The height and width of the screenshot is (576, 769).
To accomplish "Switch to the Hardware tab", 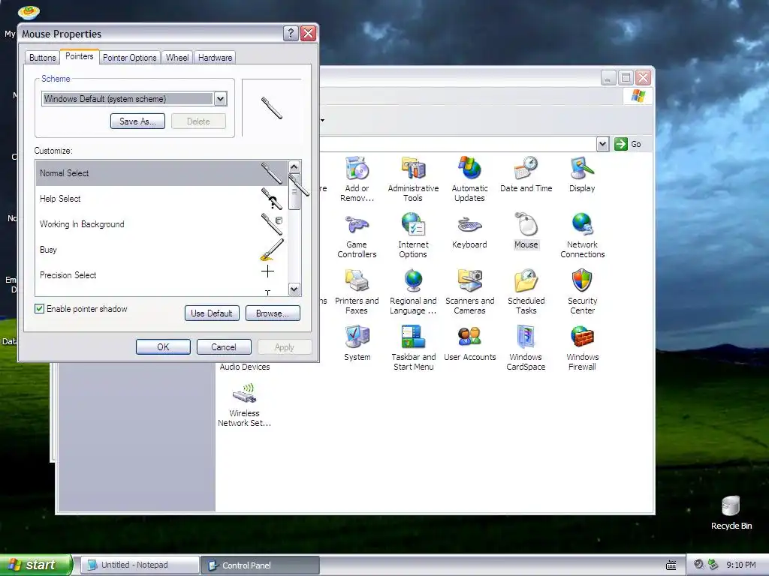I will pyautogui.click(x=215, y=58).
